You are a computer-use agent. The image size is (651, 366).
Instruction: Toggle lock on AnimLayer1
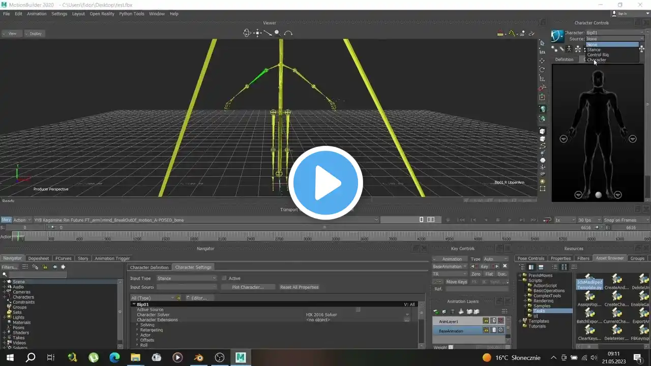[486, 321]
